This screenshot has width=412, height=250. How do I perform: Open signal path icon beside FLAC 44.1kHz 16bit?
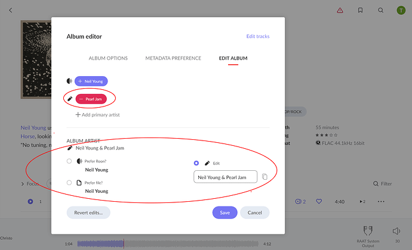pyautogui.click(x=318, y=143)
